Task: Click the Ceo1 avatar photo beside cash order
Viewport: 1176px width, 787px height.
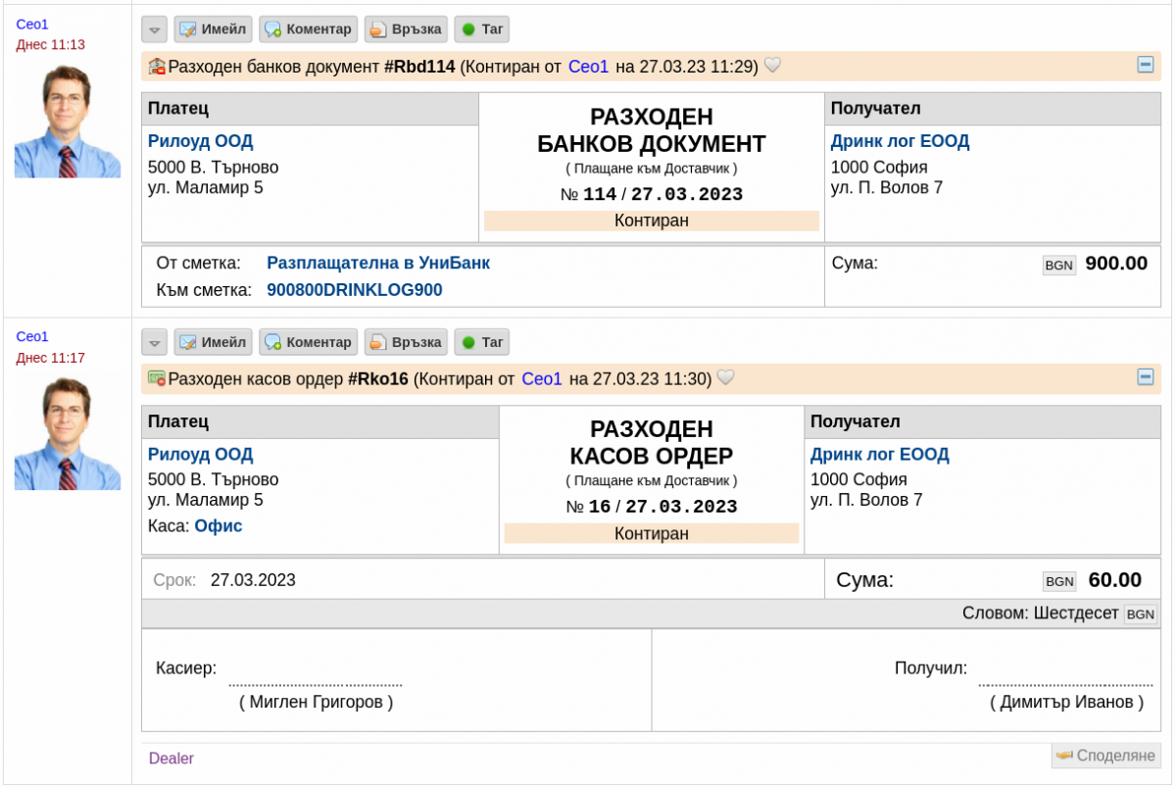Action: pos(67,434)
